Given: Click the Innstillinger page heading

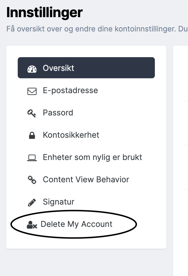Looking at the screenshot, I should [x=45, y=13].
